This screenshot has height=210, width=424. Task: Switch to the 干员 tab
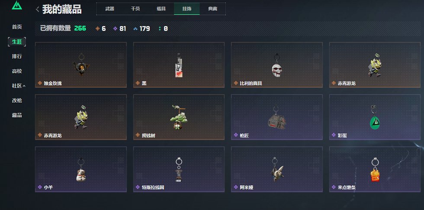135,9
